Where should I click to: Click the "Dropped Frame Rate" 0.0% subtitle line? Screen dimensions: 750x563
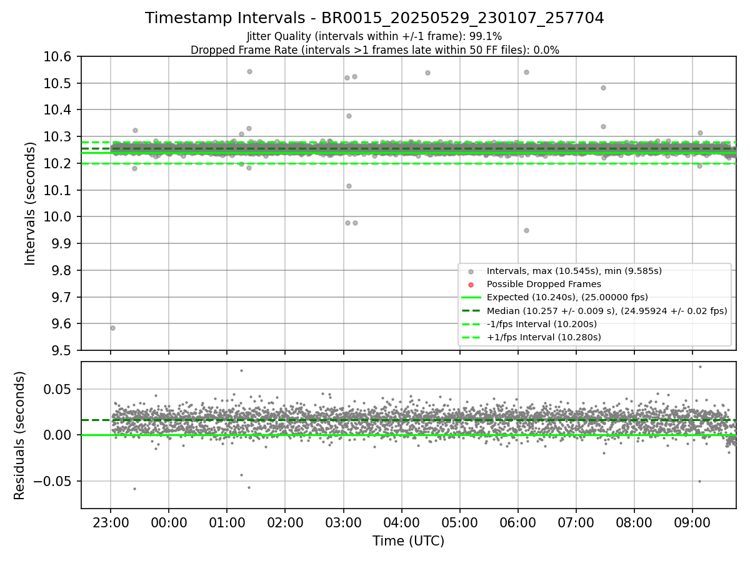[374, 50]
